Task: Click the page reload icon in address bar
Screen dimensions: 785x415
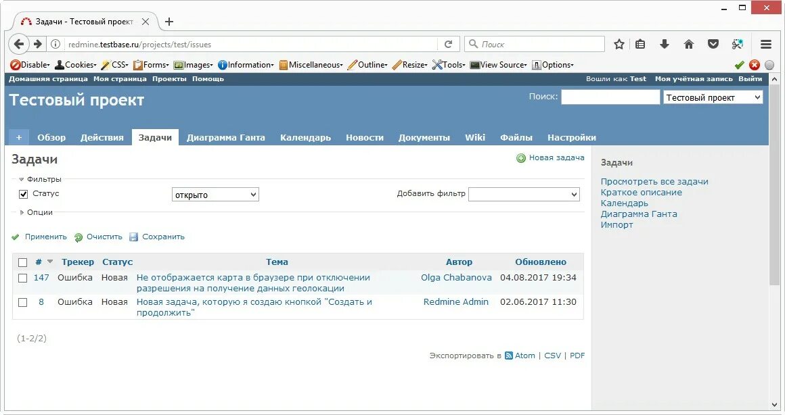Action: [x=448, y=43]
